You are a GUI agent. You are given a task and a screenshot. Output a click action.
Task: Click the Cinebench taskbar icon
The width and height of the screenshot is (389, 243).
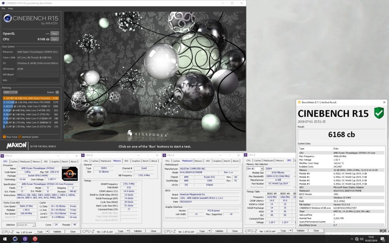point(15,239)
